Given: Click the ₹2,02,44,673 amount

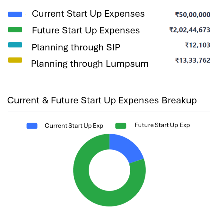Looking at the screenshot, I should point(190,30).
